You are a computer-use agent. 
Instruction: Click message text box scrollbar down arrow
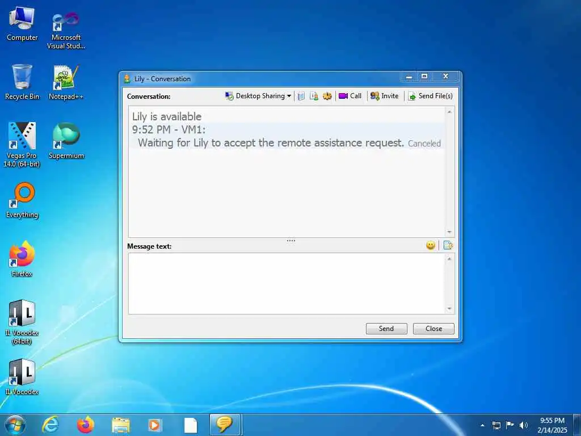(x=449, y=308)
